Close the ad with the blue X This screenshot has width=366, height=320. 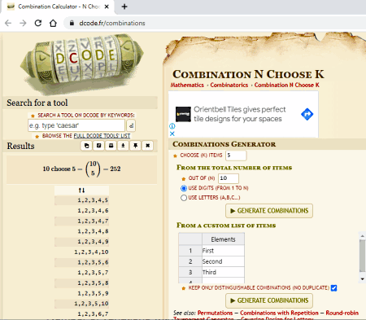172,134
